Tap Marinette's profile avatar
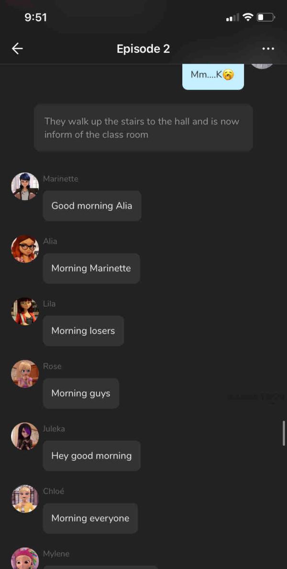Image resolution: width=287 pixels, height=569 pixels. click(25, 186)
